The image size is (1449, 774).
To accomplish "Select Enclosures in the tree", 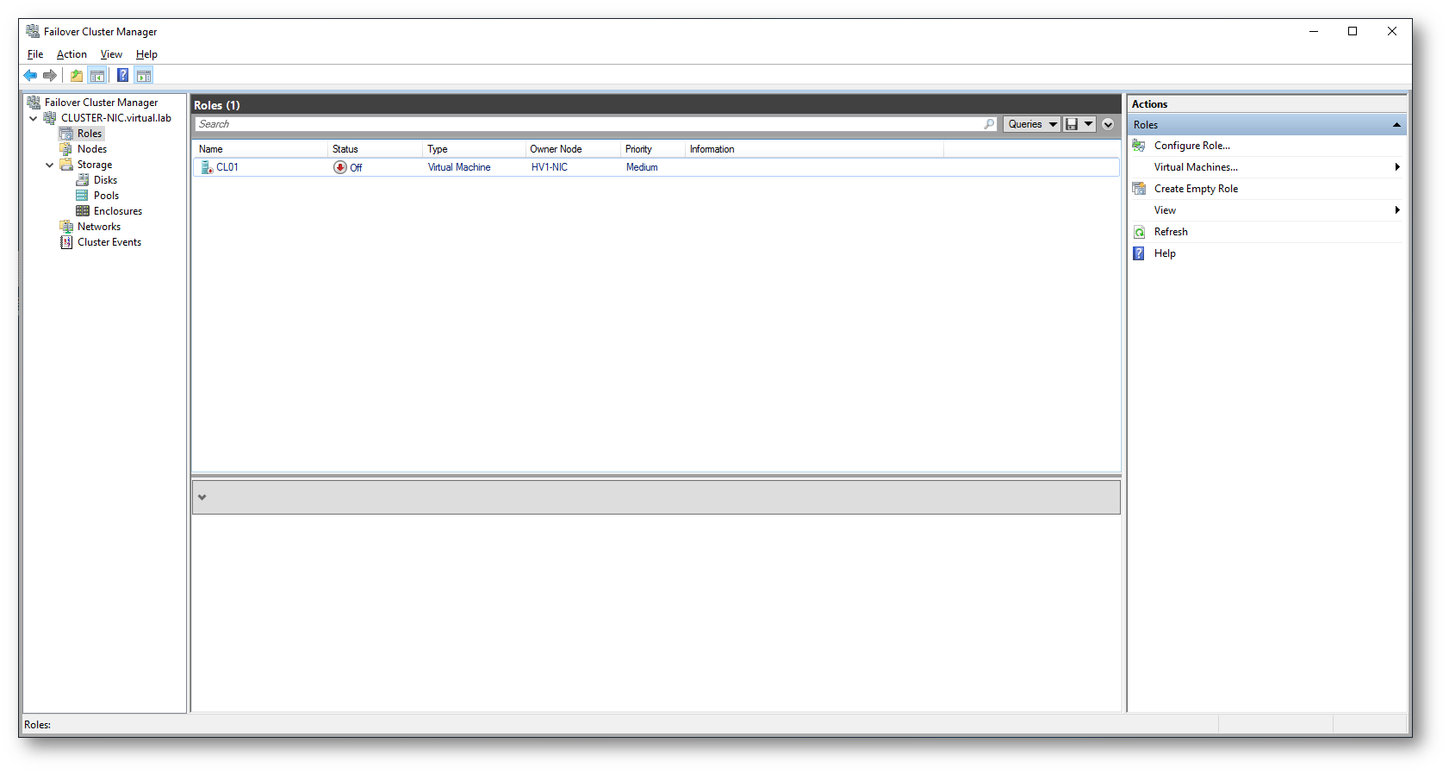I will click(118, 211).
